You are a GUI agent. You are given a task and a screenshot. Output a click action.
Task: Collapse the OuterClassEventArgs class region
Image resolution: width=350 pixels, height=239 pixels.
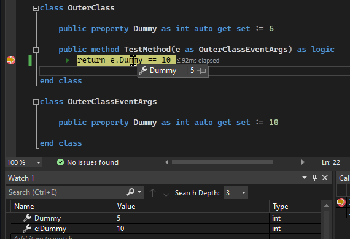tap(36, 102)
